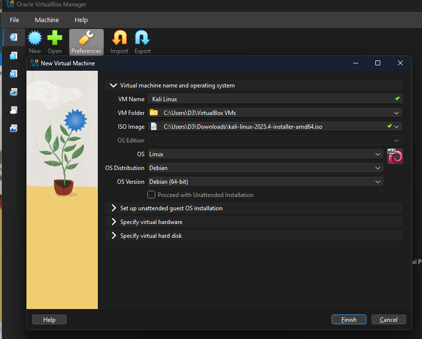Open Preferences from the toolbar

86,42
